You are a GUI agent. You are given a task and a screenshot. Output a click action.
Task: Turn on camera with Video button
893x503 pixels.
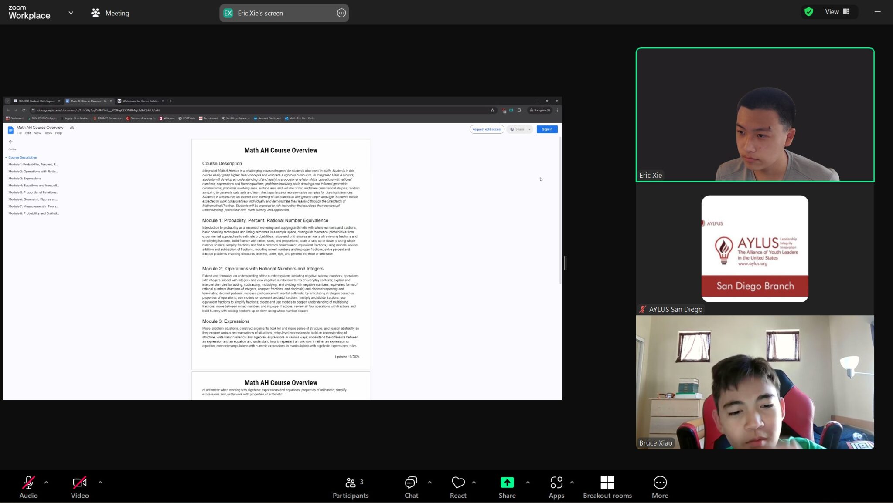coord(80,487)
